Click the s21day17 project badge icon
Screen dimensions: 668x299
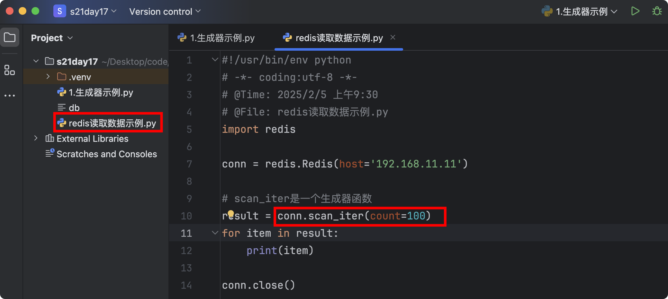tap(59, 11)
